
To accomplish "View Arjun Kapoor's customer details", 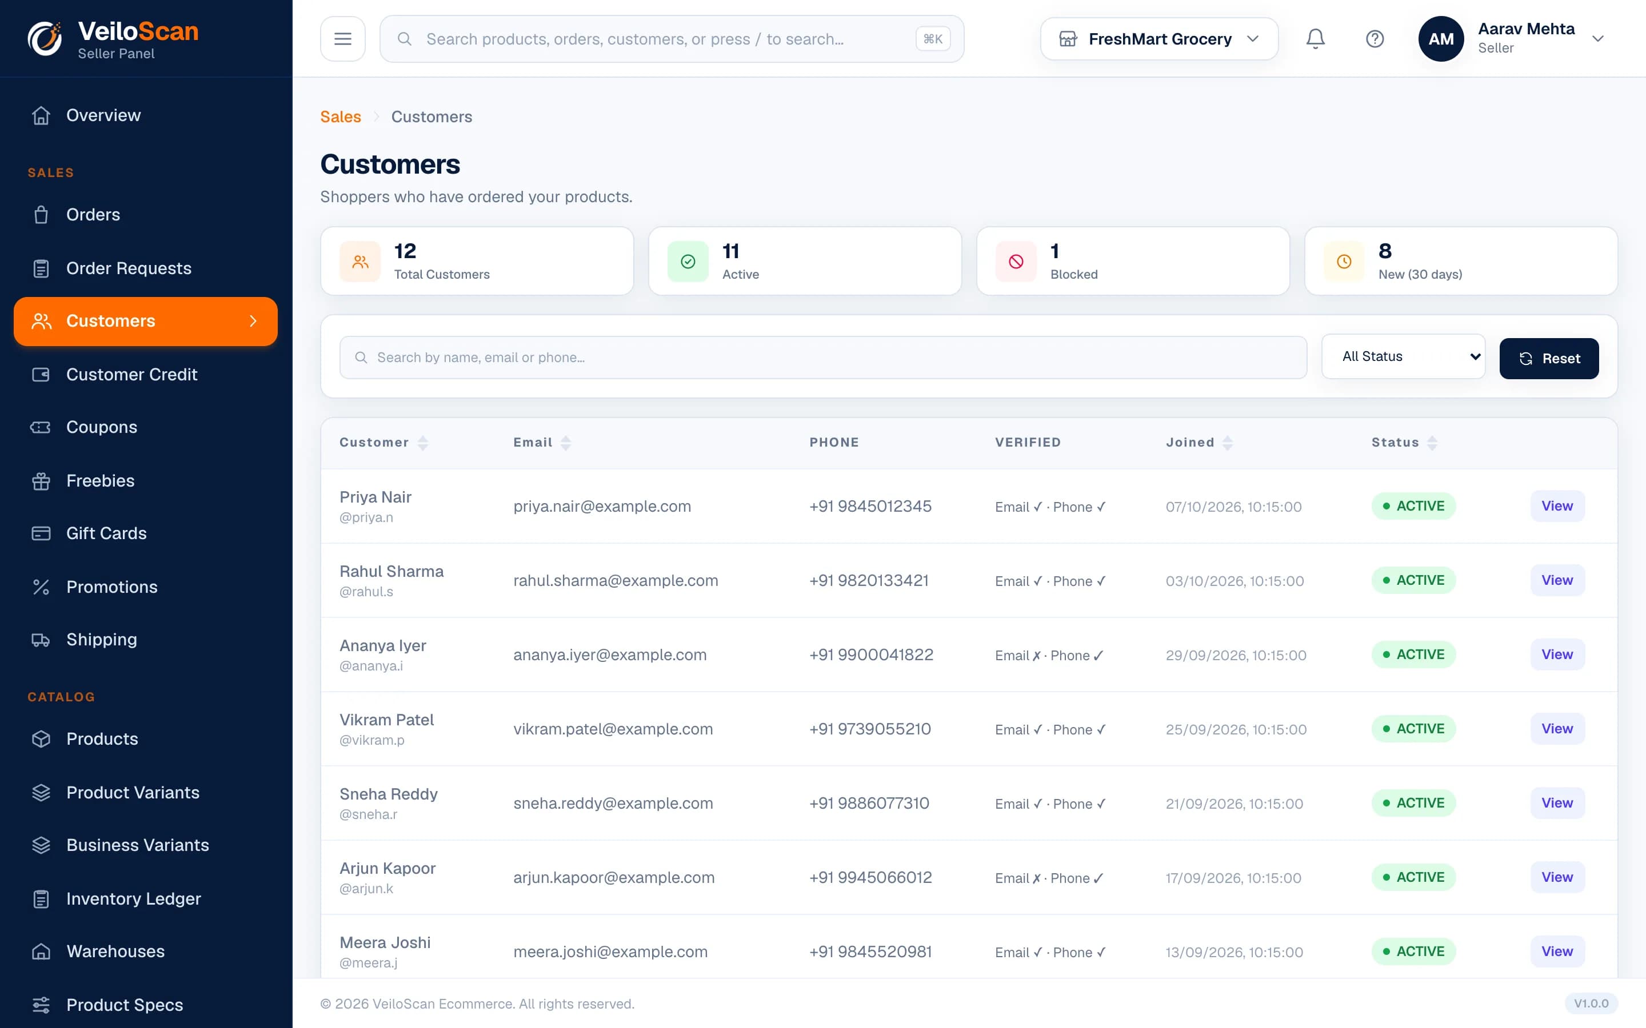I will click(x=1557, y=877).
